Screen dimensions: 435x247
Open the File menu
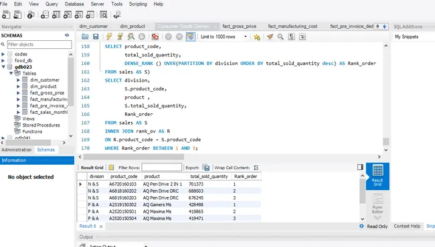click(x=3, y=4)
